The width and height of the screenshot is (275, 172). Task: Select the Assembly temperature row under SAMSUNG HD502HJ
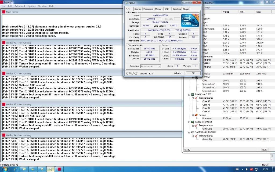236,139
